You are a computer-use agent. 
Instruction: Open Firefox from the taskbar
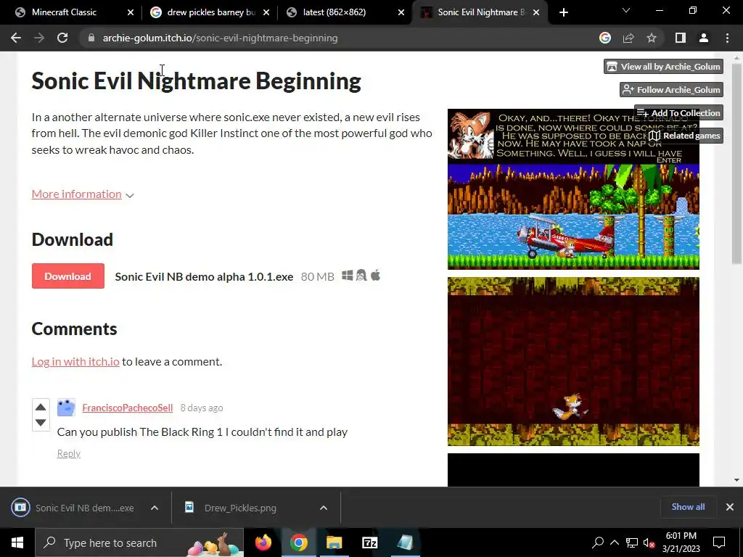point(263,542)
